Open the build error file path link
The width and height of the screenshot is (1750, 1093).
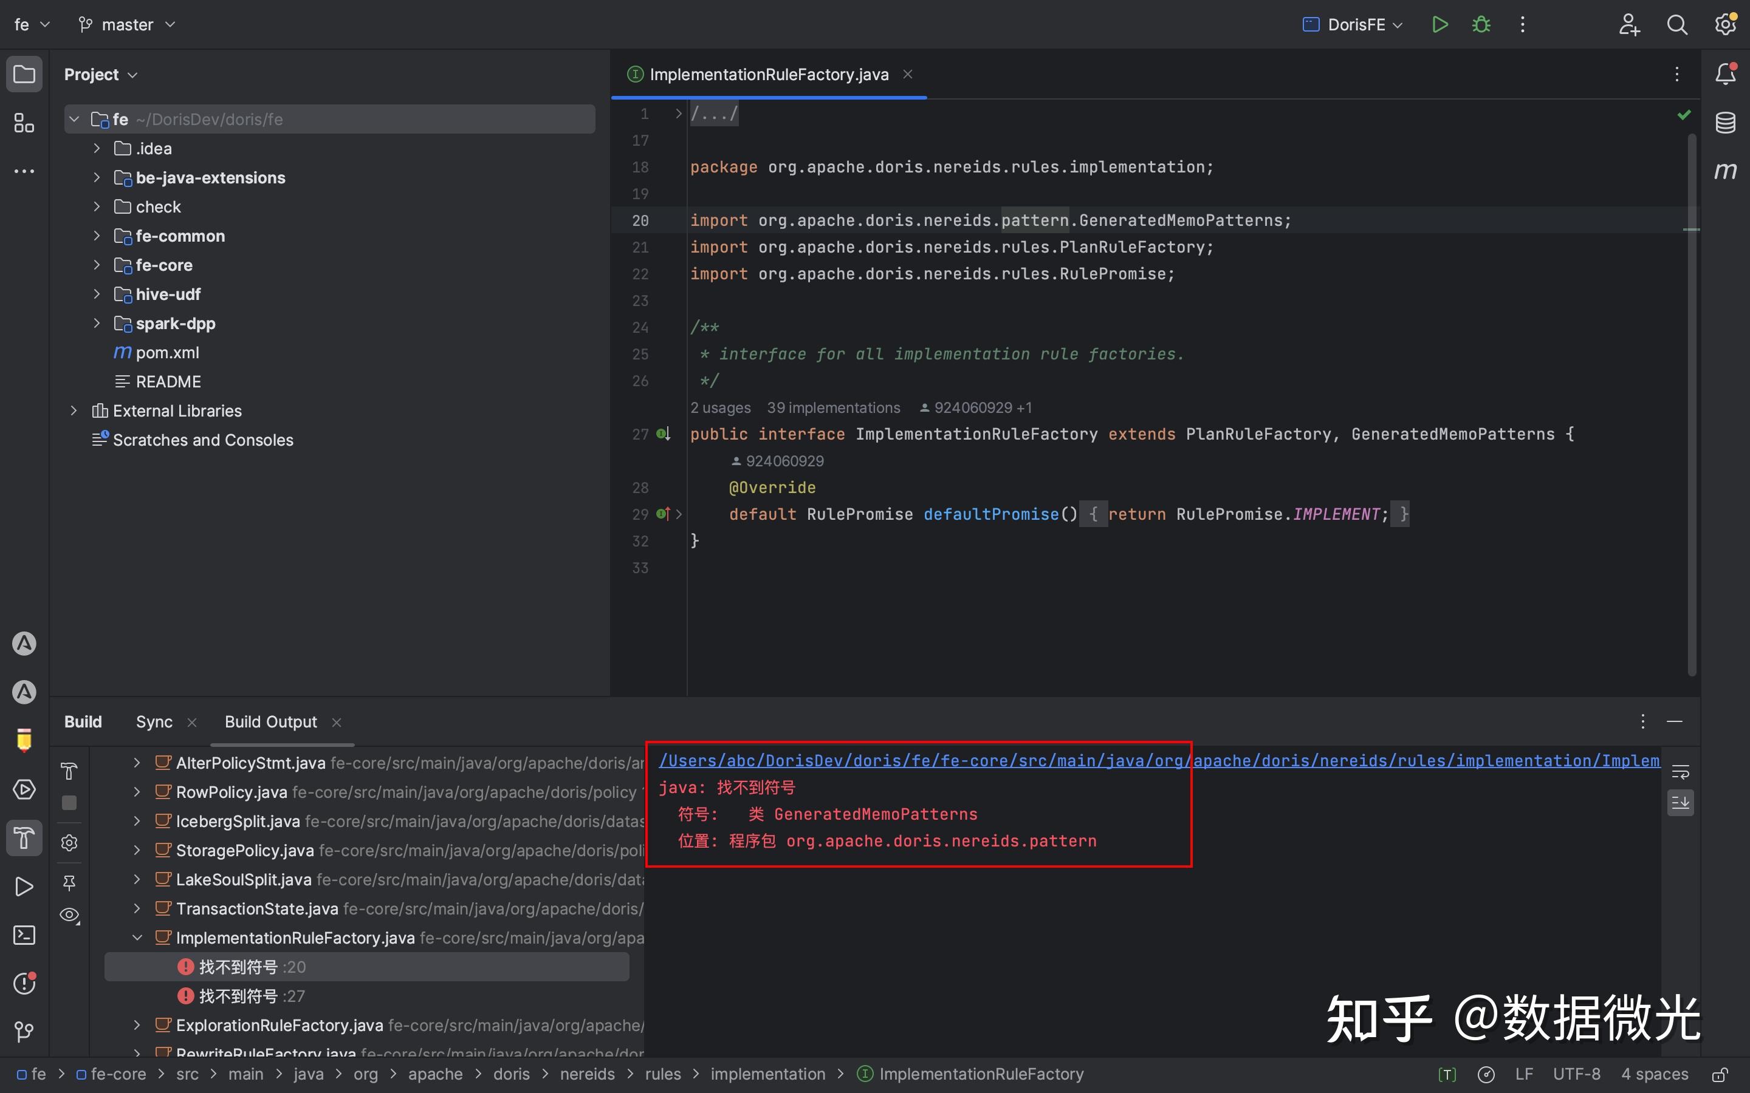coord(1157,760)
